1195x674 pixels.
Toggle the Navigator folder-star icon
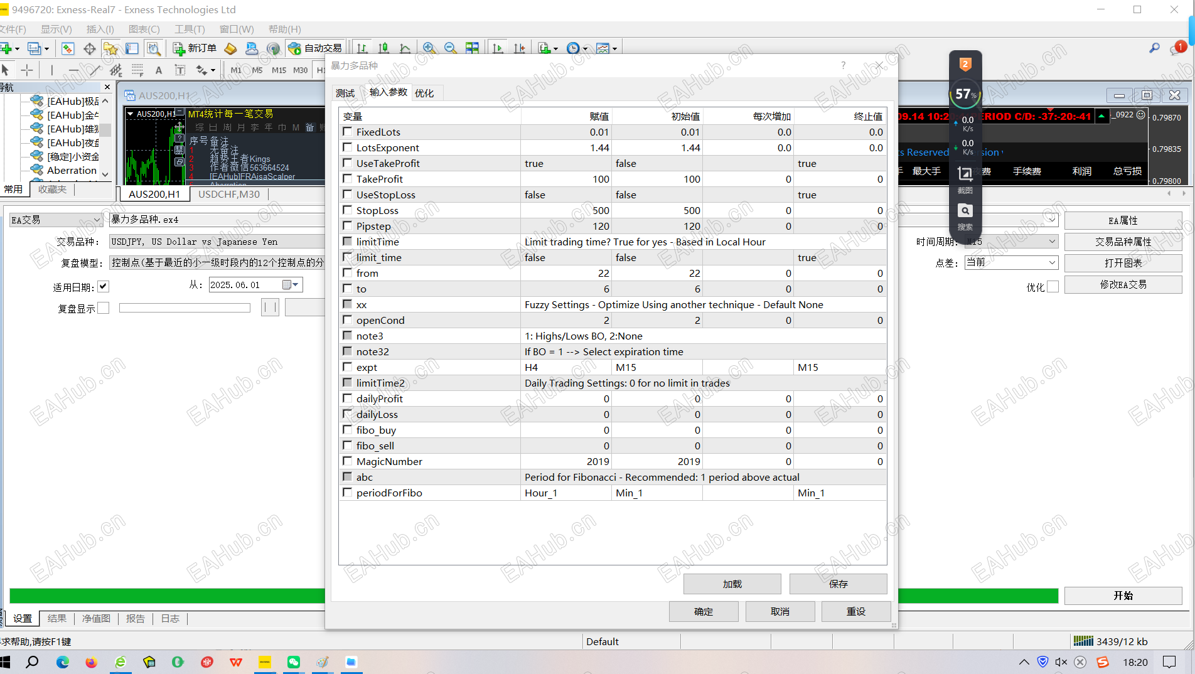pos(111,48)
